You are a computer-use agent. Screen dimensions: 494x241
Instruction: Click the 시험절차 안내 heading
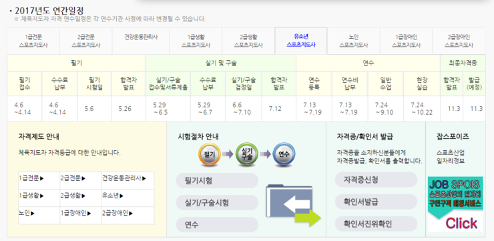tap(198, 137)
